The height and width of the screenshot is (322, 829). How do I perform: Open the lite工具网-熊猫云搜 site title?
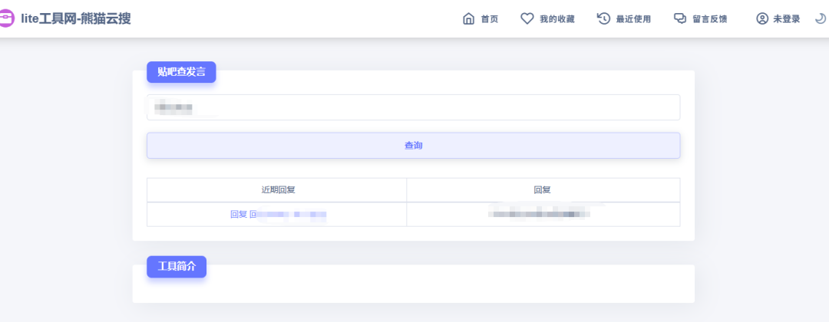[x=75, y=18]
